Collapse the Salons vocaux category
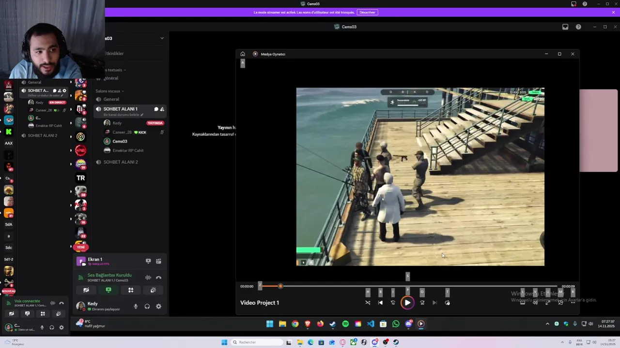 click(x=109, y=91)
